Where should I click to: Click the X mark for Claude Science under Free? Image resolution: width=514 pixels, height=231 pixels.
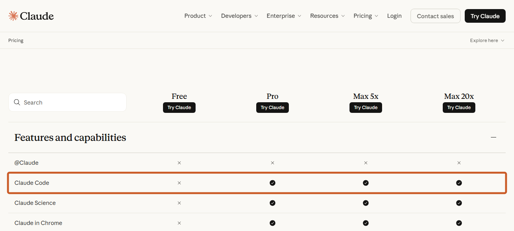pyautogui.click(x=179, y=203)
